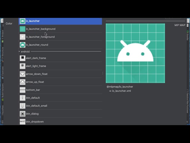190x143 pixels.
Task: Select bottom_bar resource name
Action: pos(33,90)
